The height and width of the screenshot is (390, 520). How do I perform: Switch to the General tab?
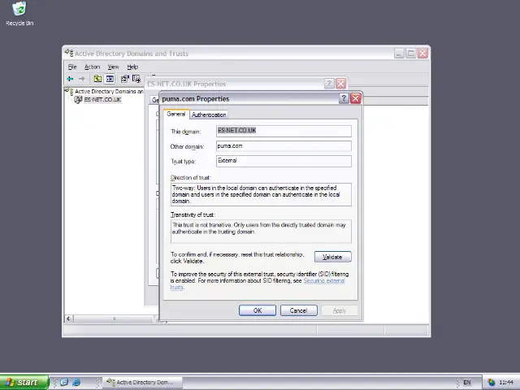pos(175,114)
